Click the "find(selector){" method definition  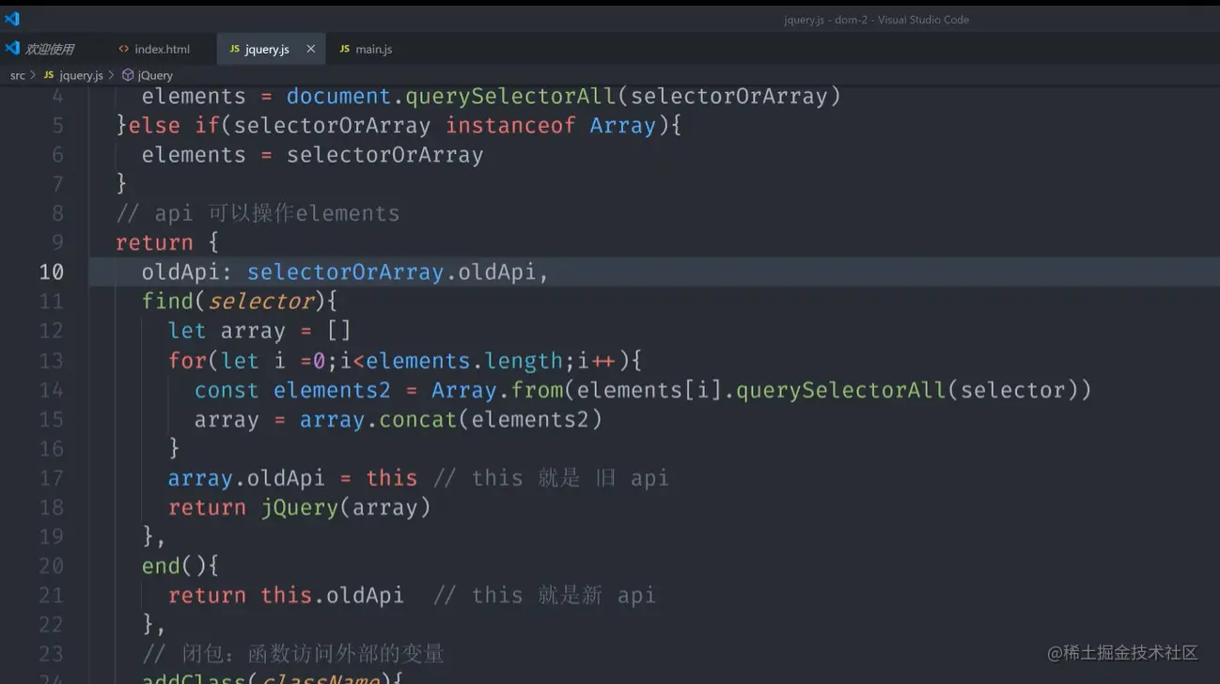[x=240, y=301]
